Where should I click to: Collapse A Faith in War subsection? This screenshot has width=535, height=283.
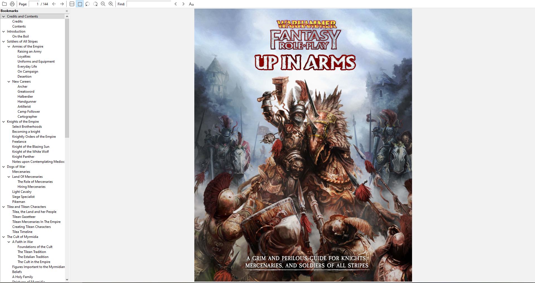click(x=9, y=242)
